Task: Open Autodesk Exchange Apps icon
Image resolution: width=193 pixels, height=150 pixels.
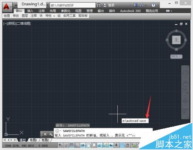Action: (x=135, y=5)
